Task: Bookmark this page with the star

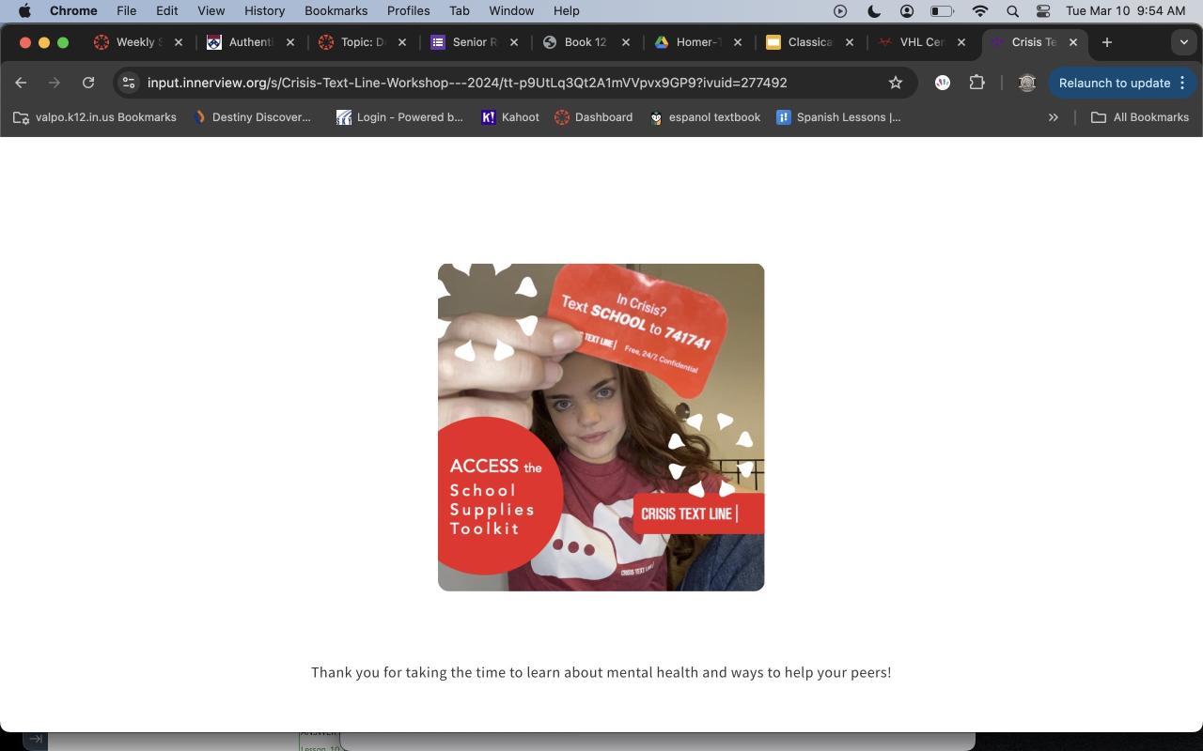Action: (896, 83)
